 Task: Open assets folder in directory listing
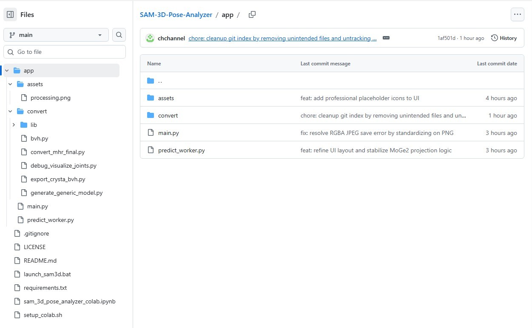point(166,98)
